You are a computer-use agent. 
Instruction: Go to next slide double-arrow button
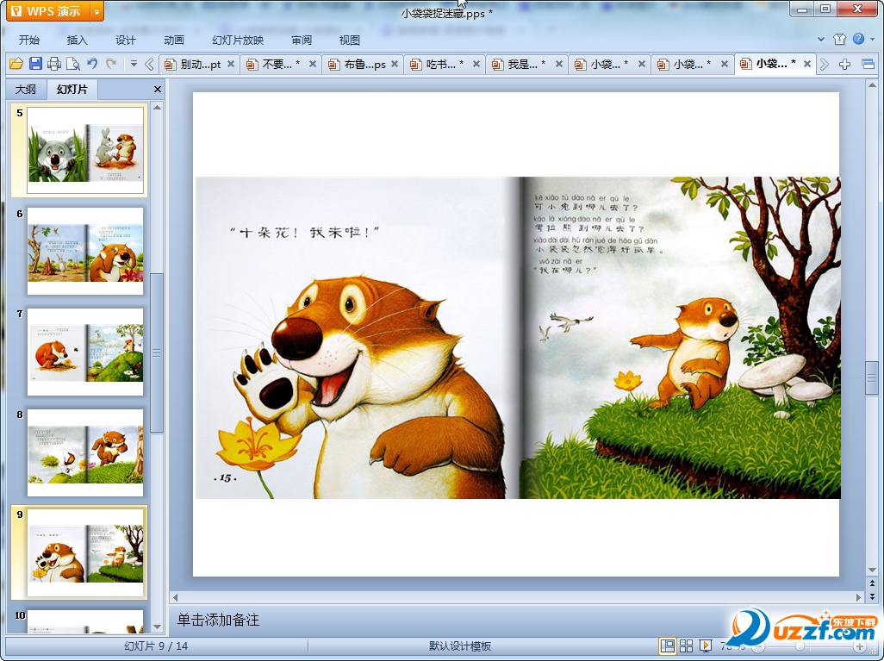872,596
